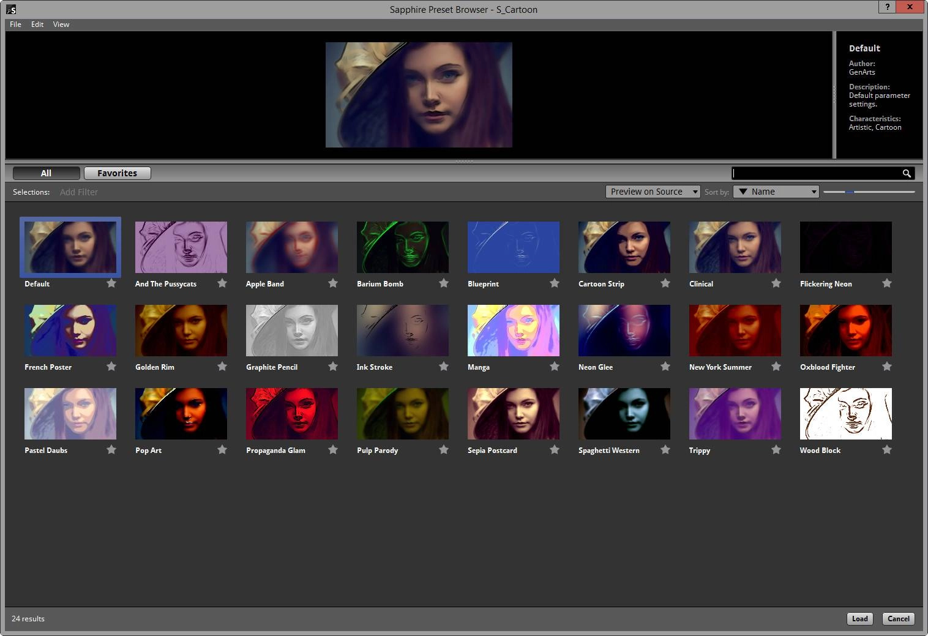Click the star next to Trippy
Image resolution: width=928 pixels, height=636 pixels.
coord(776,449)
